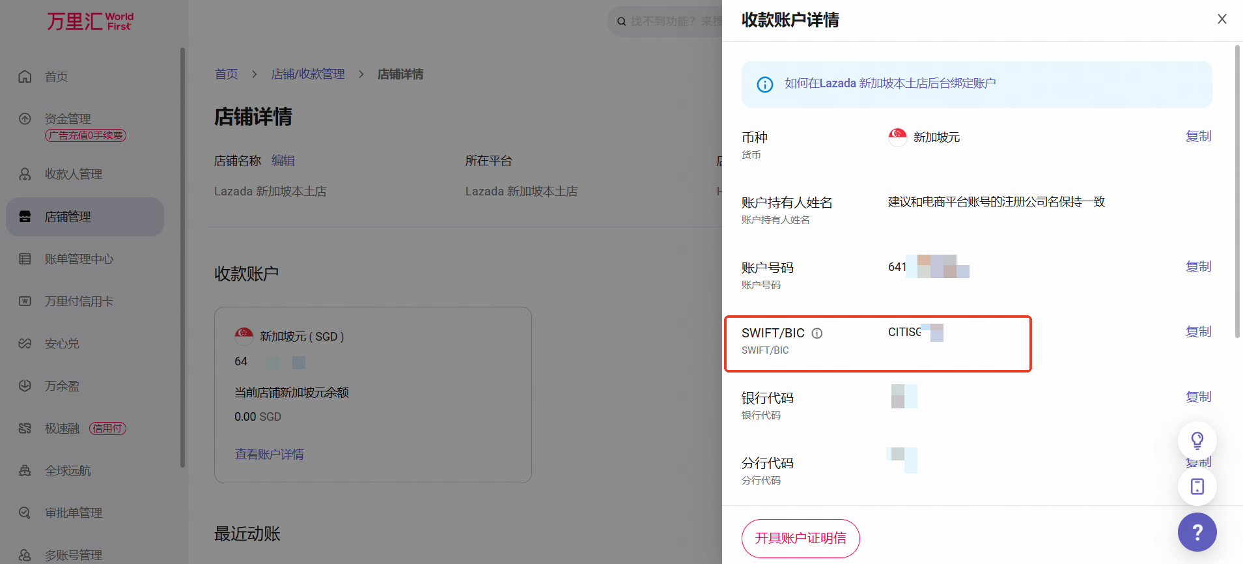Open the purple question mark help button
Image resolution: width=1243 pixels, height=564 pixels.
pos(1197,532)
